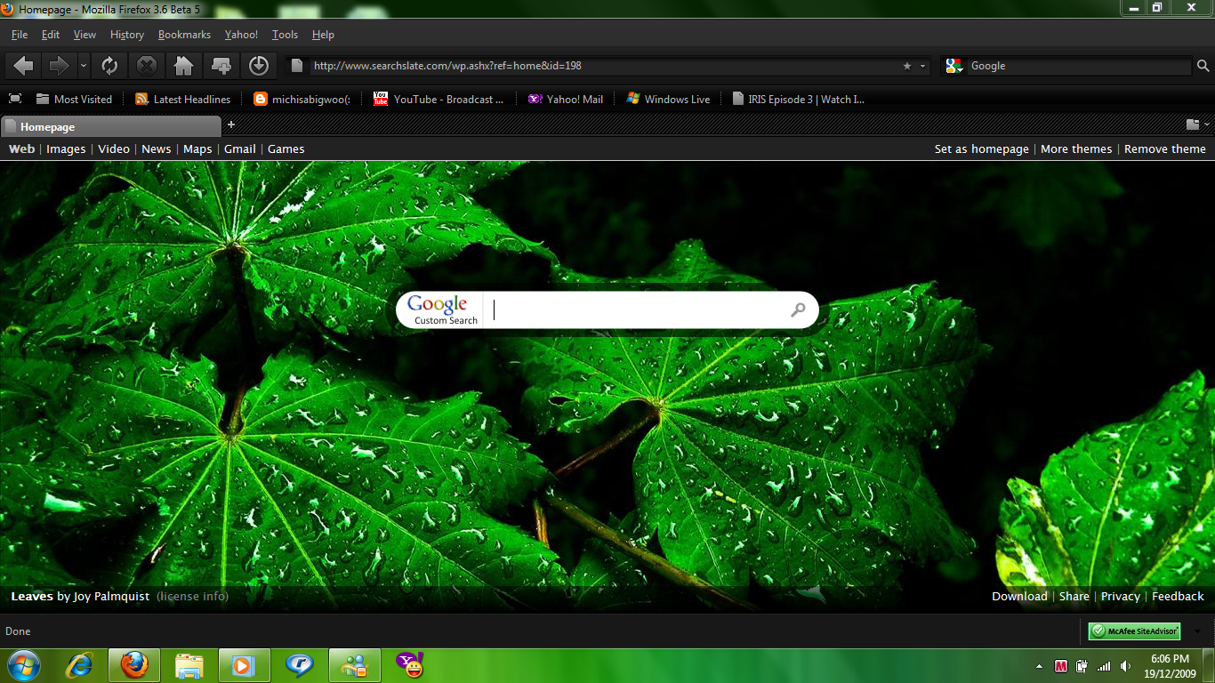Stop loading with the X toolbar button
Viewport: 1215px width, 683px height.
(147, 66)
